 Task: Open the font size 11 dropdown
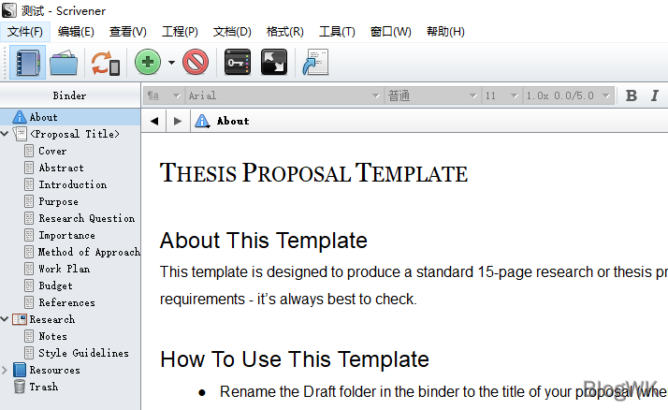click(x=501, y=95)
